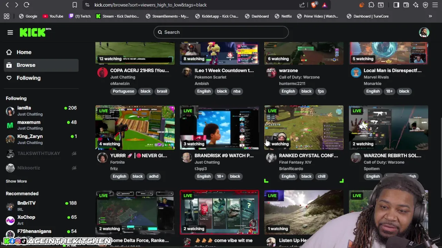The height and width of the screenshot is (248, 442).
Task: Open the site information icon in address bar
Action: (87, 5)
